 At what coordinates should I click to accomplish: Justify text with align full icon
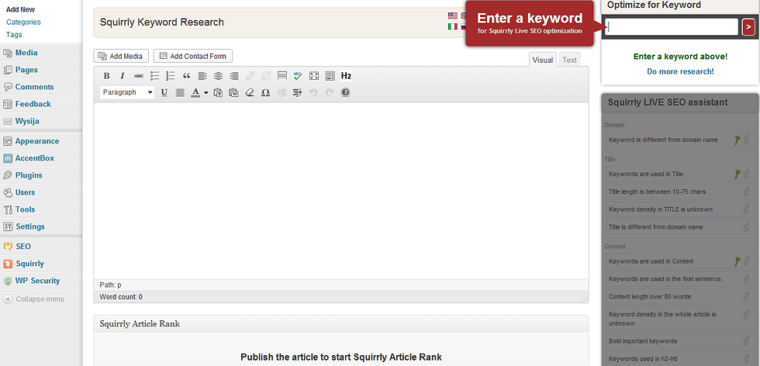pyautogui.click(x=180, y=92)
